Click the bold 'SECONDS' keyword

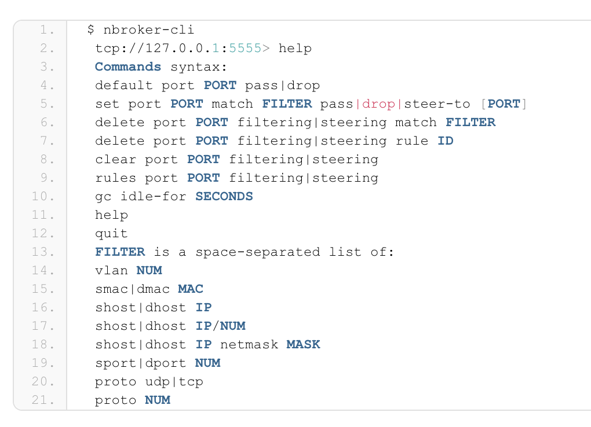point(224,197)
